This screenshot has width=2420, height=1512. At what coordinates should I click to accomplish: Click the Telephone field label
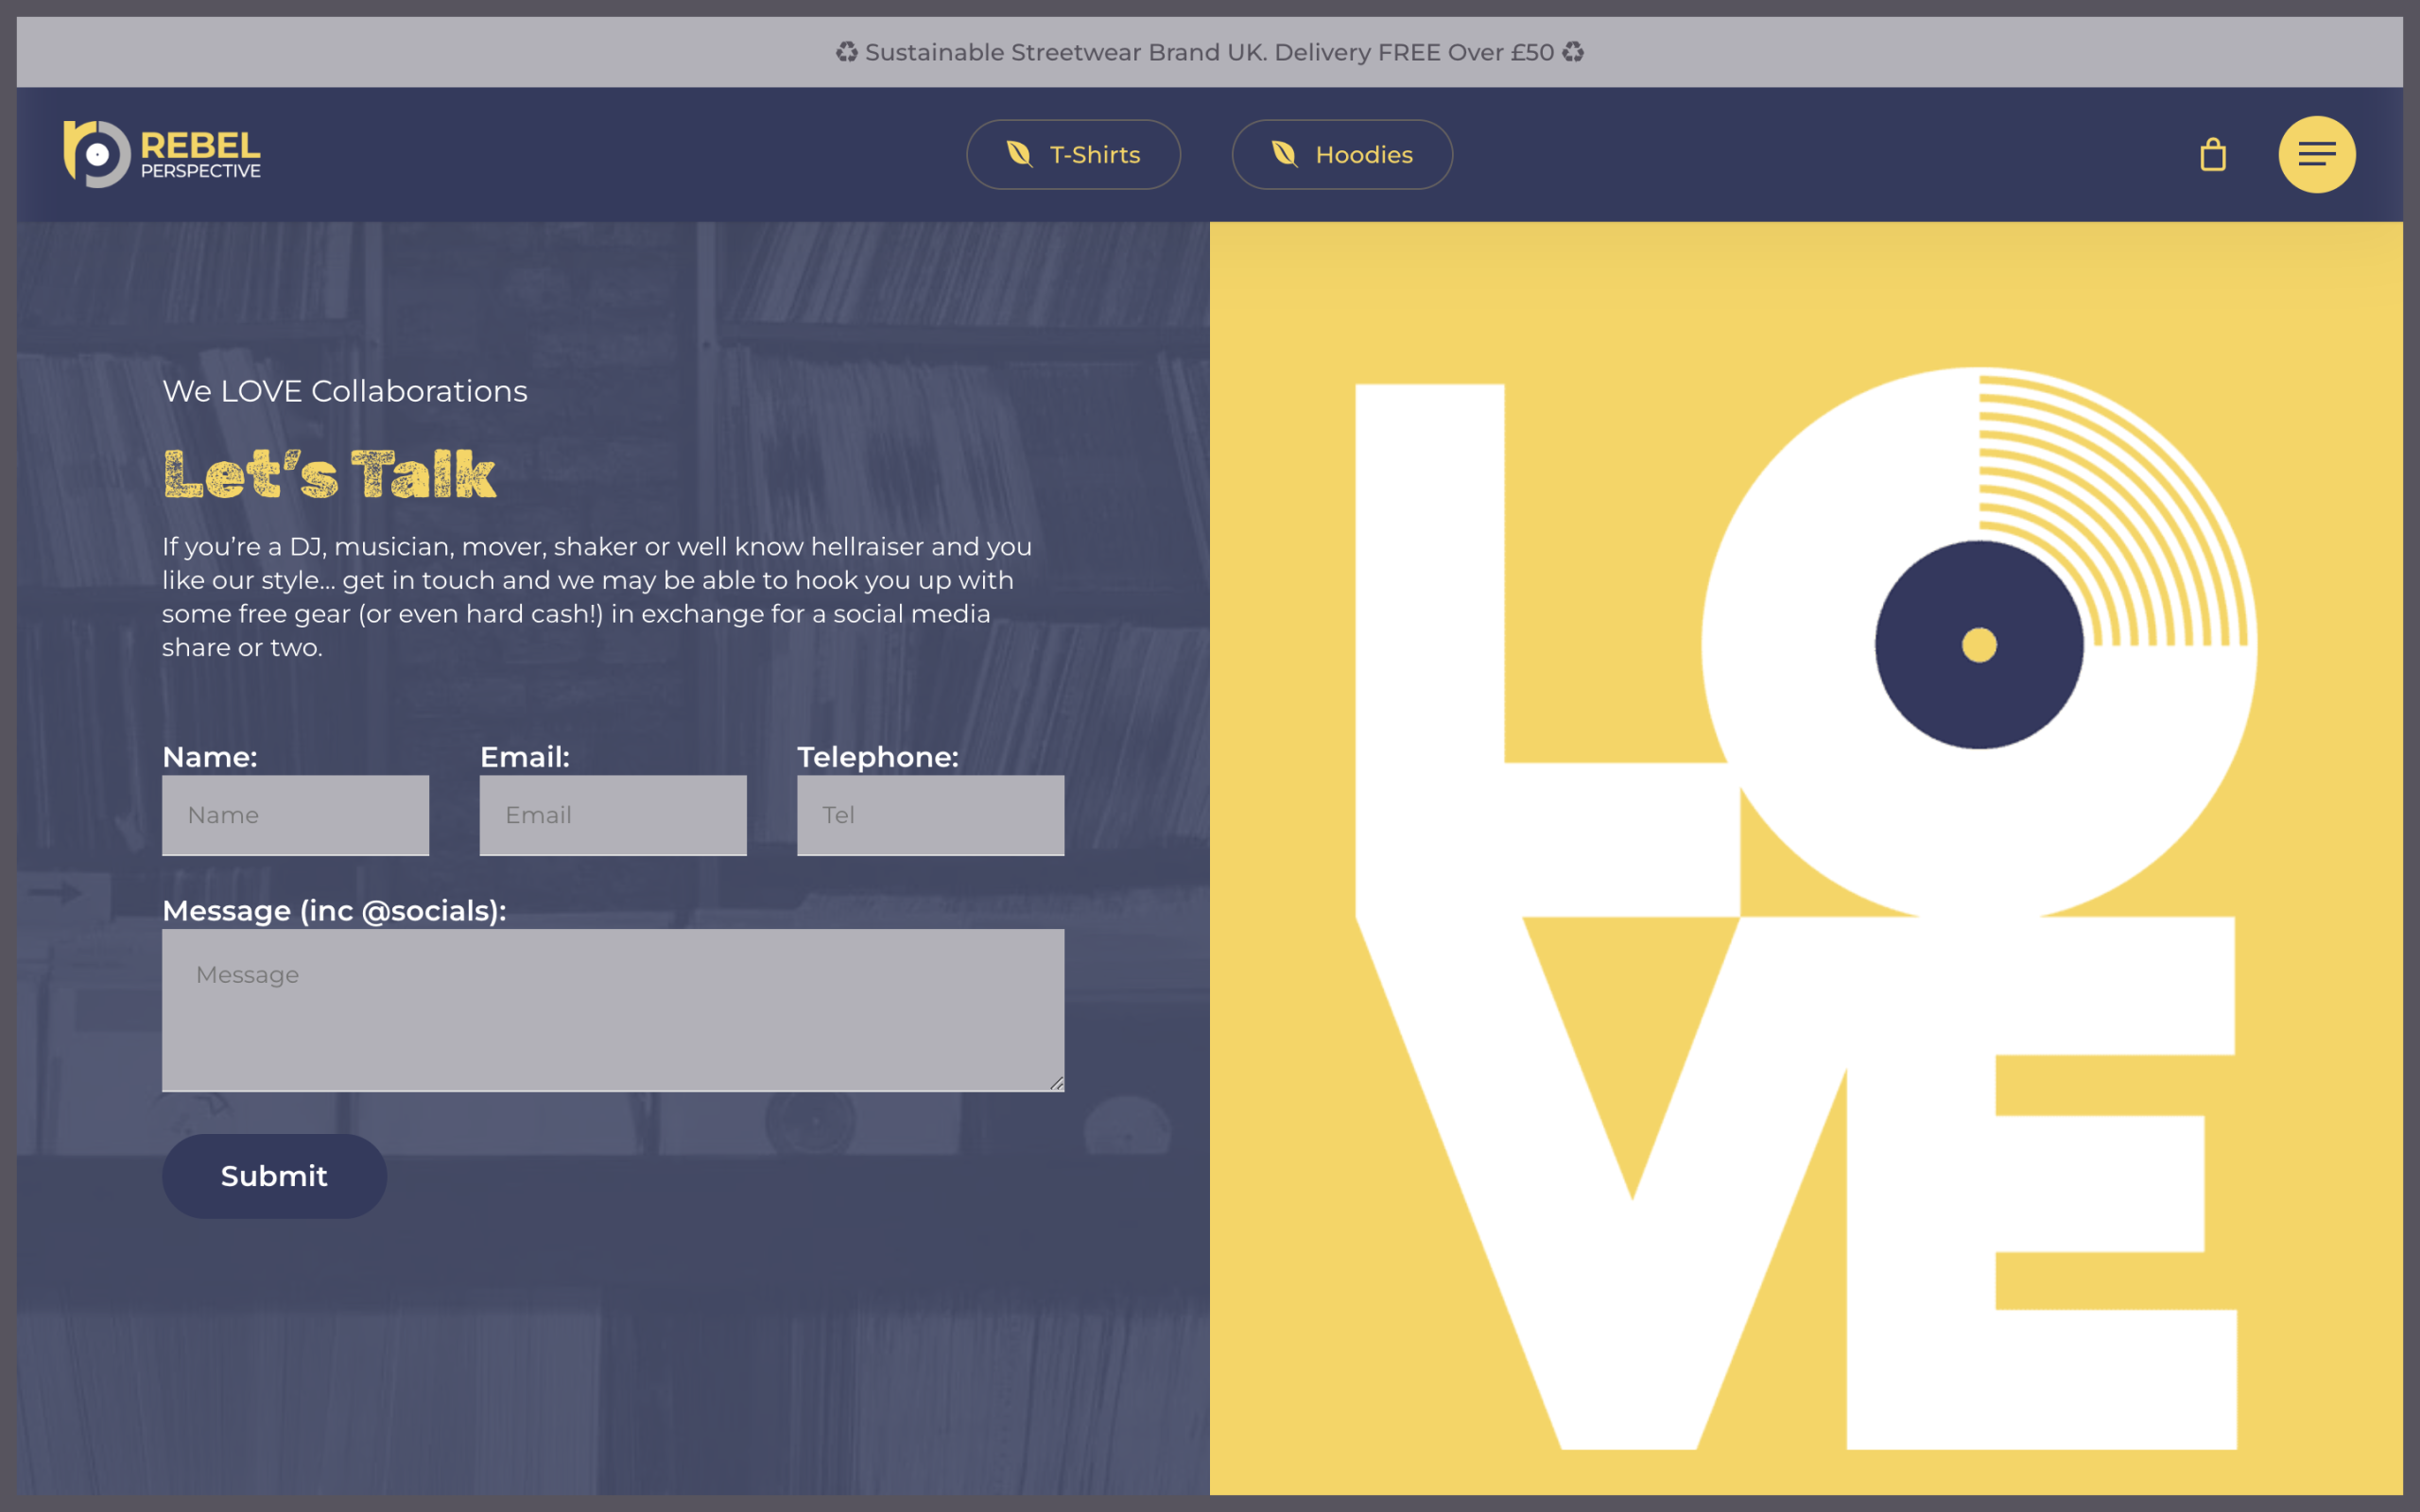pyautogui.click(x=877, y=757)
